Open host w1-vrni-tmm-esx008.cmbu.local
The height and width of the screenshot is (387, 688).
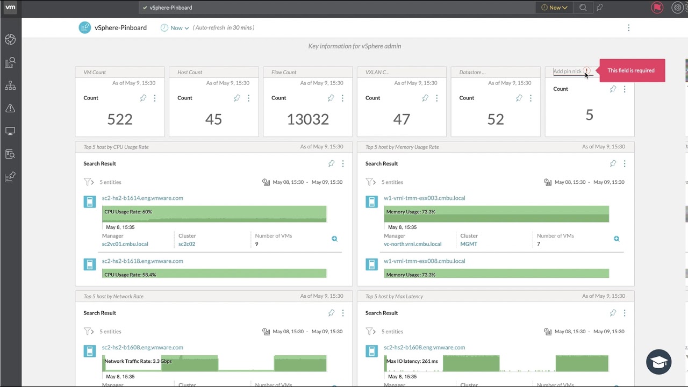[425, 261]
